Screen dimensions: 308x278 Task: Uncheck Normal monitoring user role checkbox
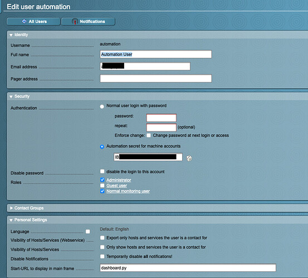102,191
